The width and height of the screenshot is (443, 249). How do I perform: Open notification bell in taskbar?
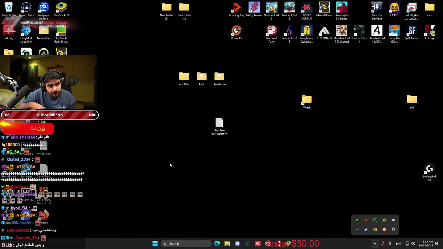(x=437, y=243)
